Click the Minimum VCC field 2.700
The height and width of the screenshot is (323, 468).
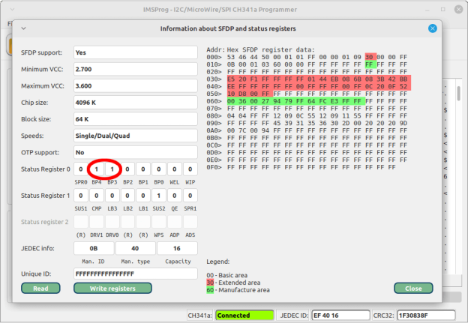point(136,70)
